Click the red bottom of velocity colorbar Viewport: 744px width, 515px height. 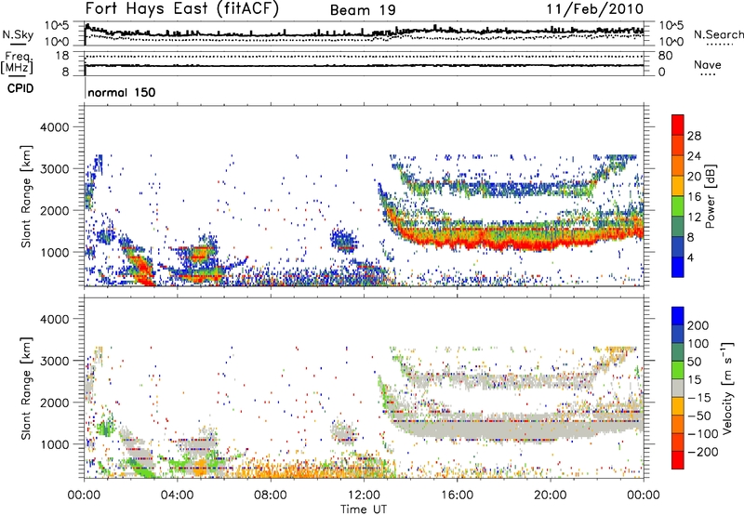coord(678,461)
